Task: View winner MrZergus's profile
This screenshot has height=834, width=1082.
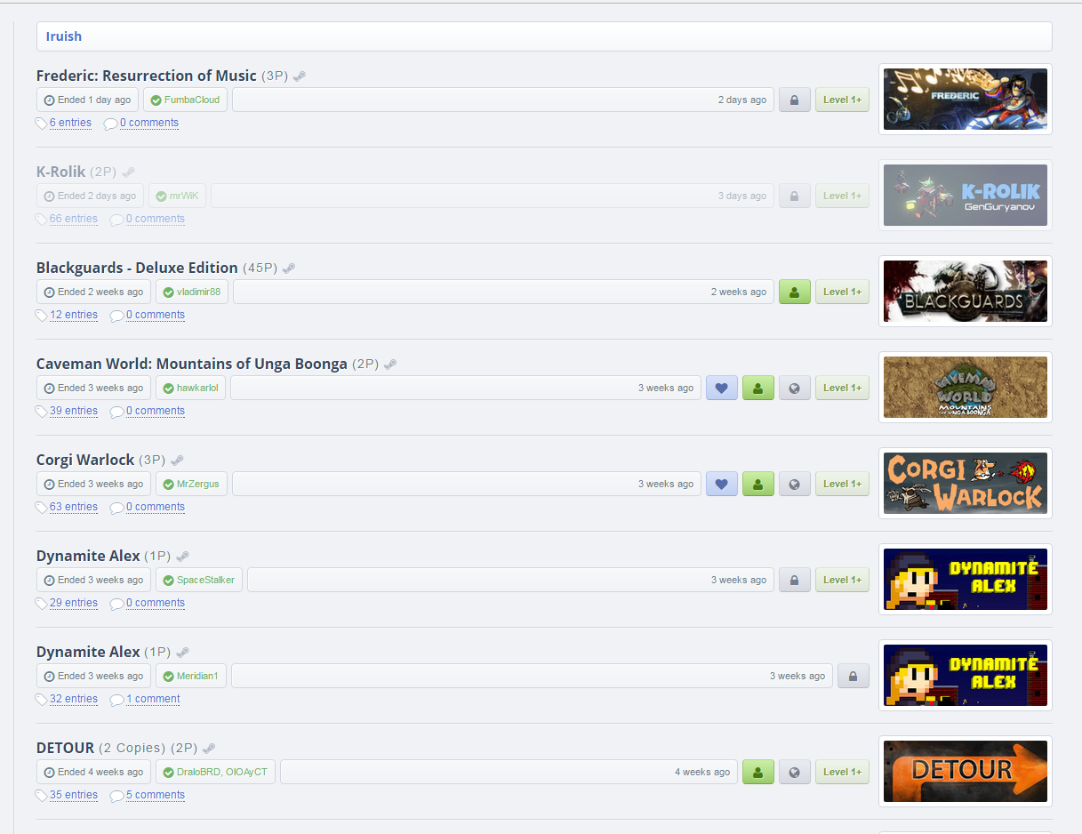Action: [199, 484]
